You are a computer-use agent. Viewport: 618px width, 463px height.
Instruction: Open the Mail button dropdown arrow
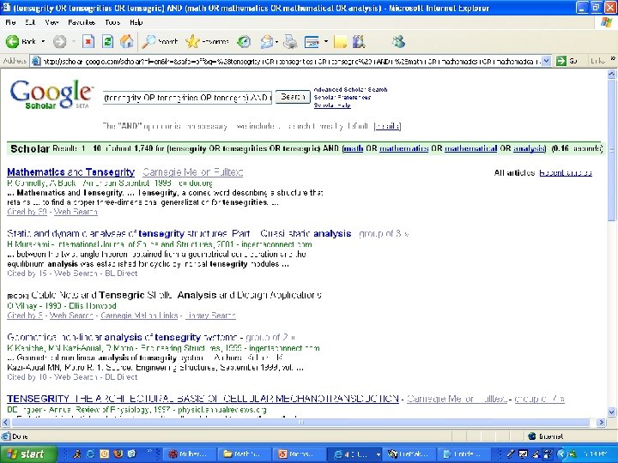(276, 41)
